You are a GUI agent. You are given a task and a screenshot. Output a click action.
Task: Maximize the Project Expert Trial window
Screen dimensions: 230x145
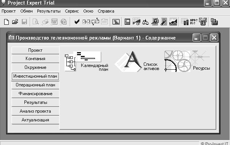[217, 3]
